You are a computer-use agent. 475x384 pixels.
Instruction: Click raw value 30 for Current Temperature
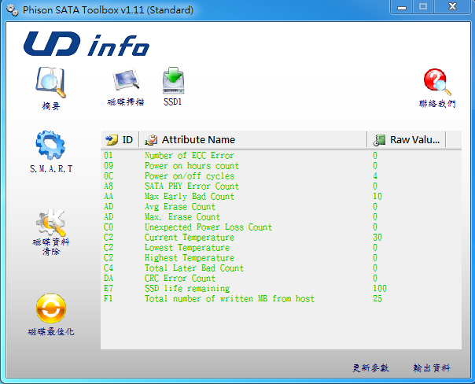click(x=377, y=238)
